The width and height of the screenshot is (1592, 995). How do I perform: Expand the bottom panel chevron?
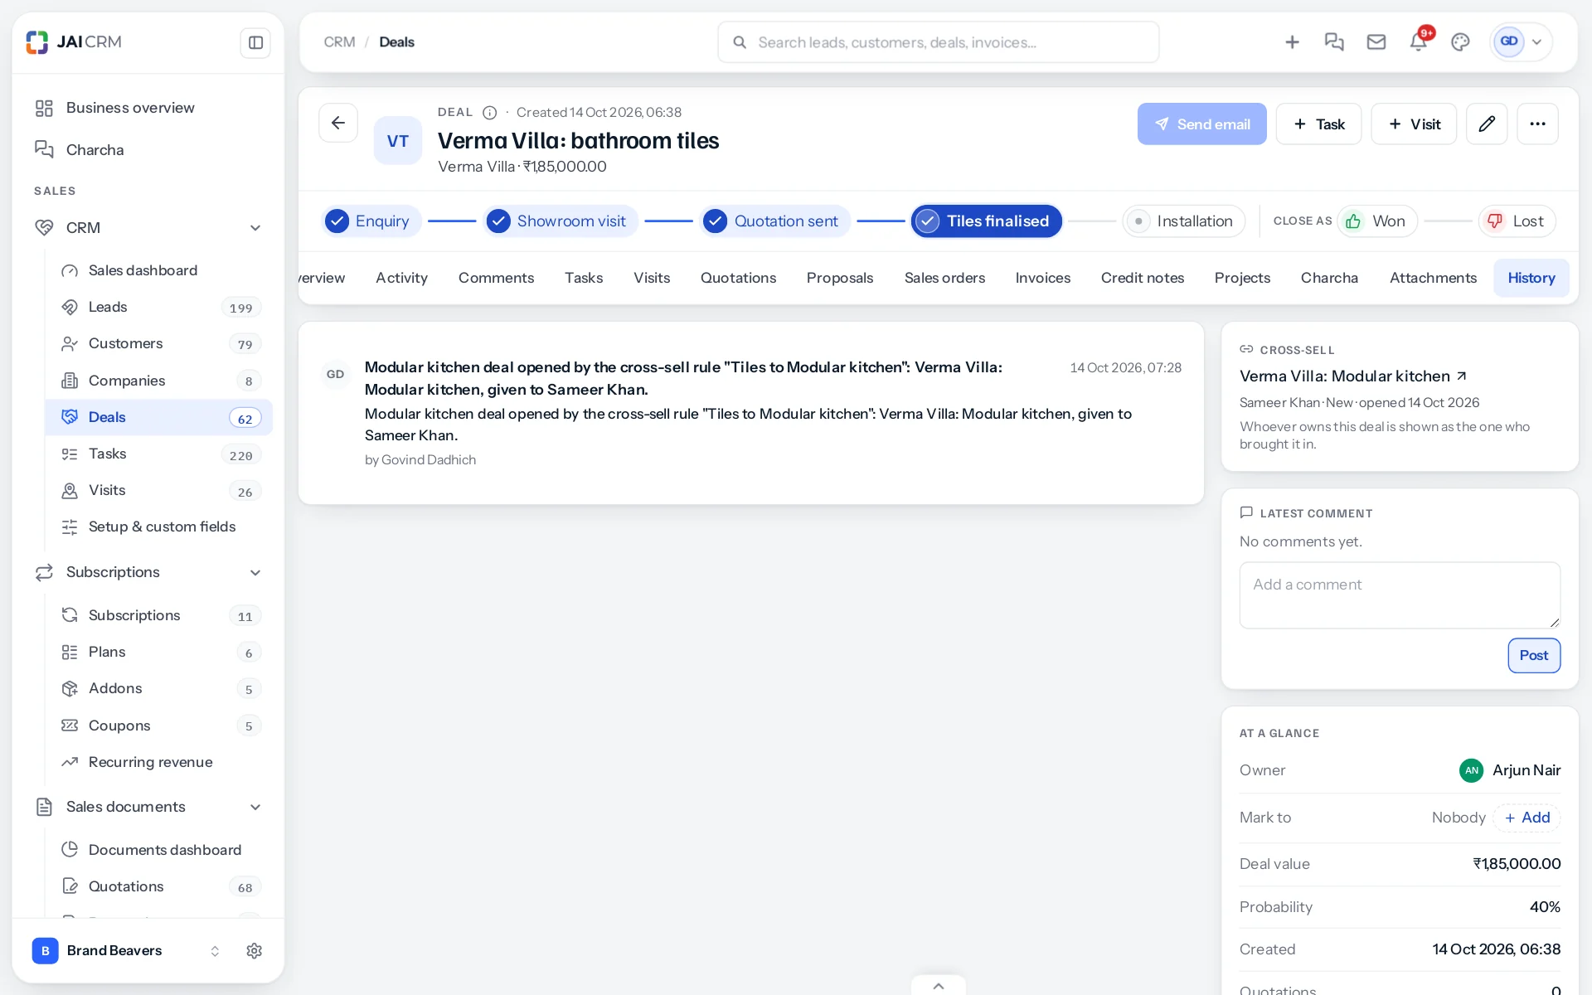(939, 986)
